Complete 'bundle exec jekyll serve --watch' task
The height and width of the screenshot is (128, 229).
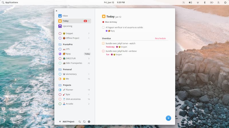click(103, 44)
